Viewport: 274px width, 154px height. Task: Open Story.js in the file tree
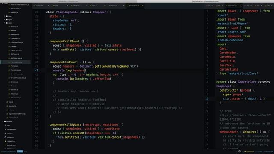pyautogui.click(x=13, y=86)
